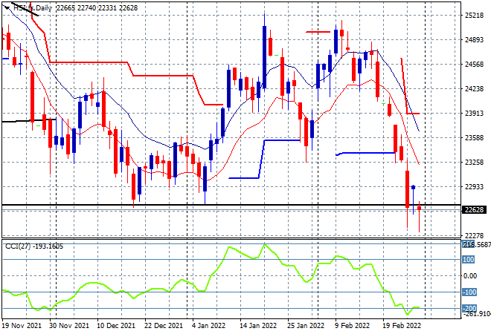Screen dimensions: 491x334
Task: Select the 19 Feb 2022 date label
Action: (402, 326)
